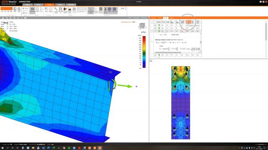Click the zoom window icon in viewport toolbar

point(7,18)
